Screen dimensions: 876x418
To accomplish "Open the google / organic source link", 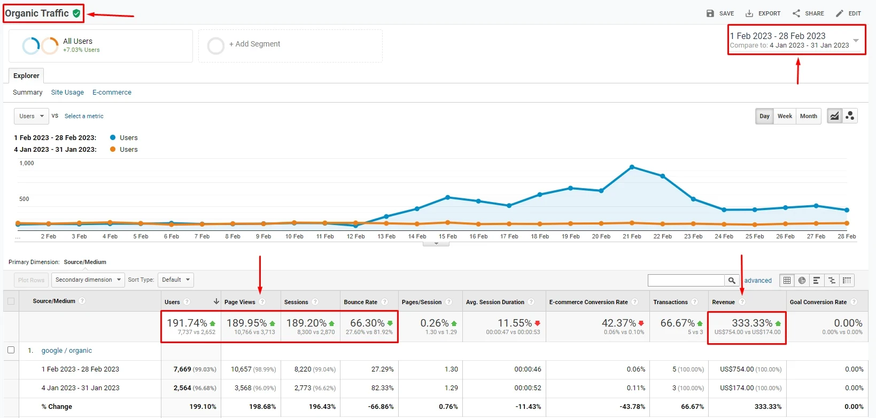I will click(67, 351).
